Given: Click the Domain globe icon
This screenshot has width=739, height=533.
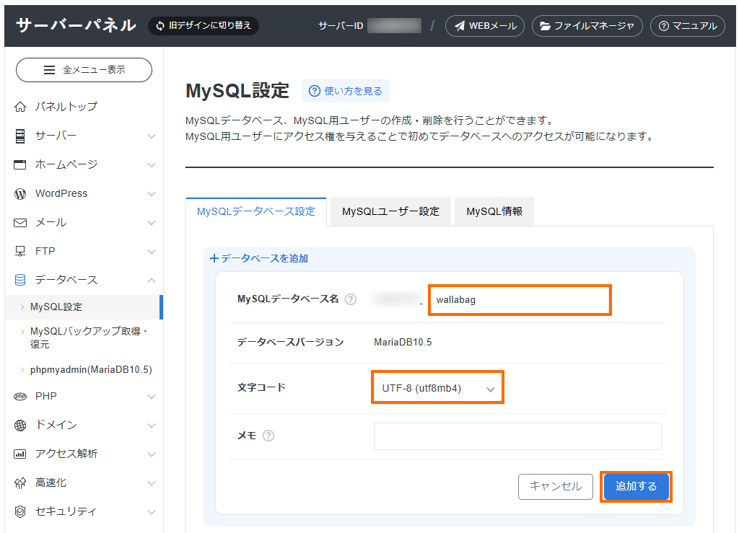Looking at the screenshot, I should point(19,426).
